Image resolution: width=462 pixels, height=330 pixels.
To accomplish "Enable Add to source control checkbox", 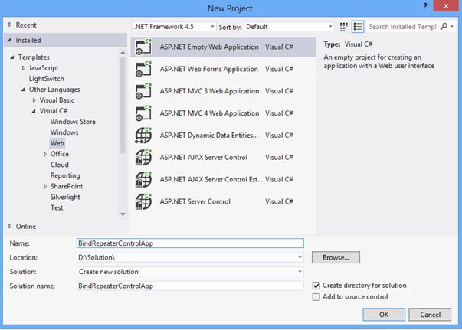I will (316, 297).
